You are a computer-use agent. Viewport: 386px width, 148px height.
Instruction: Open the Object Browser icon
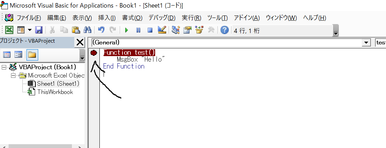pos(199,30)
